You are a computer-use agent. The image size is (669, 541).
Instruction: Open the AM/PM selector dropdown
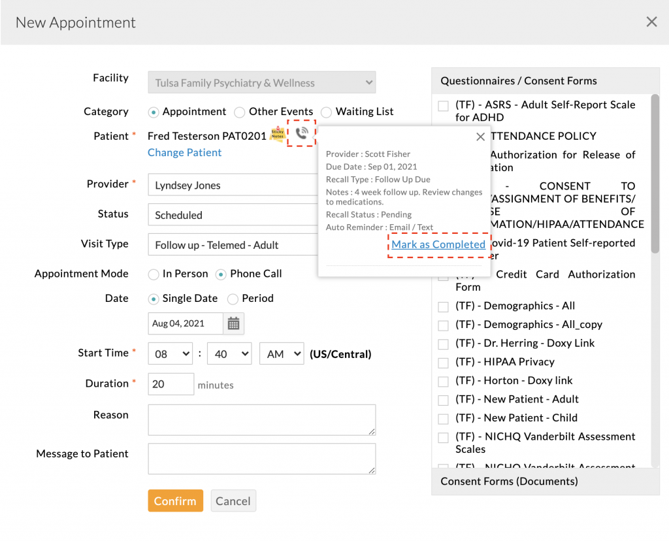click(x=282, y=354)
